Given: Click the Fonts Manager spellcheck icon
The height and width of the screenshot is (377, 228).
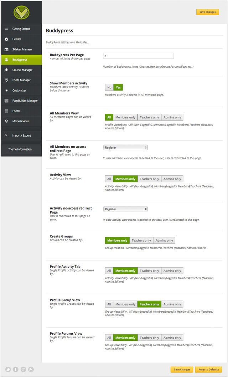Looking at the screenshot, I should (x=6, y=80).
